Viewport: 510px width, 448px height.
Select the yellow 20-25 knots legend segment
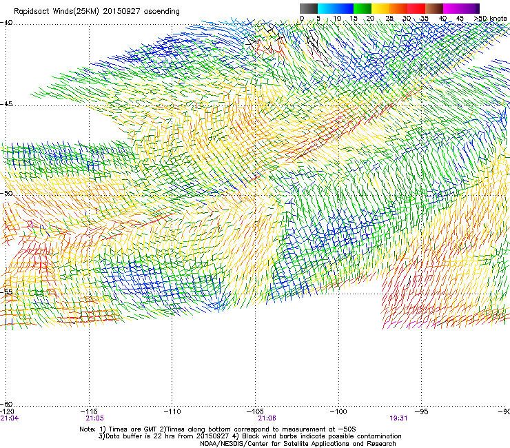(380, 8)
